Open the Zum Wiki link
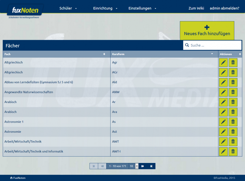The width and height of the screenshot is (245, 181). point(196,8)
